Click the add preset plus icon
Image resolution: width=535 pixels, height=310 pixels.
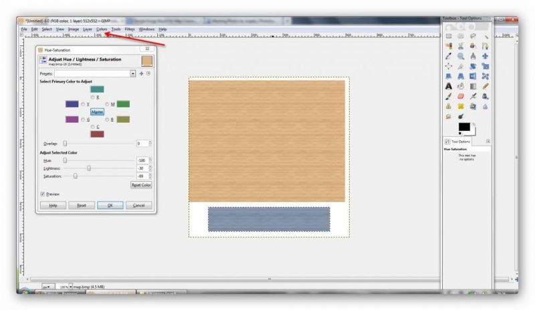pyautogui.click(x=141, y=73)
